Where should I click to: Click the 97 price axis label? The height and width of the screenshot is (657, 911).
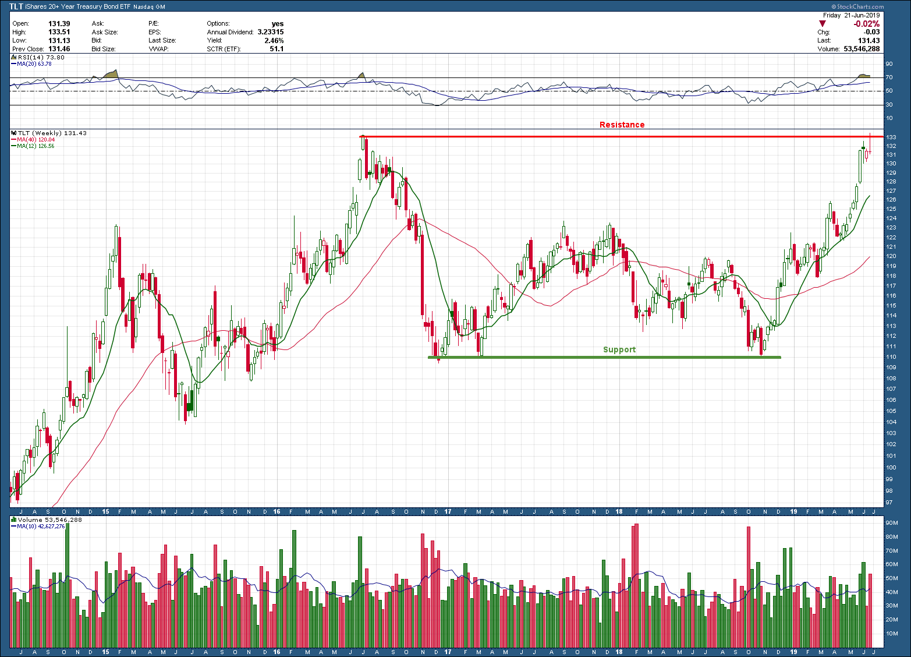[889, 503]
